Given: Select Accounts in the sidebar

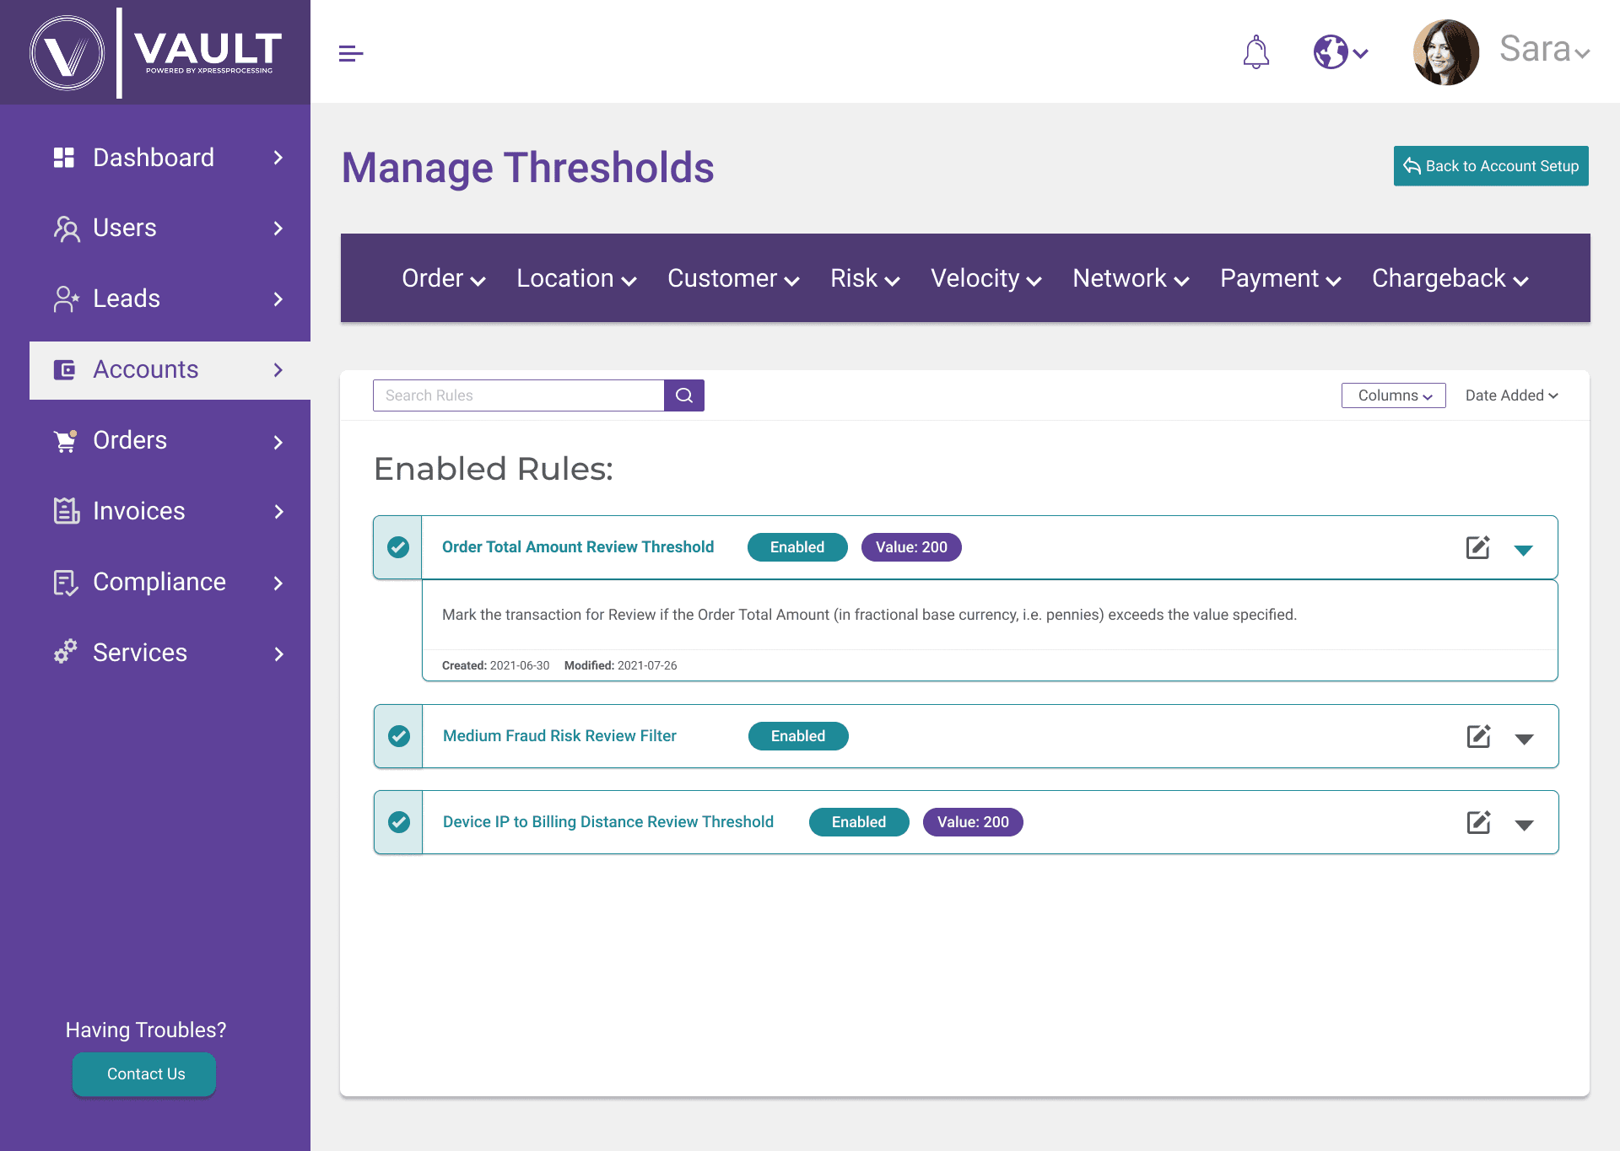Looking at the screenshot, I should pos(170,370).
